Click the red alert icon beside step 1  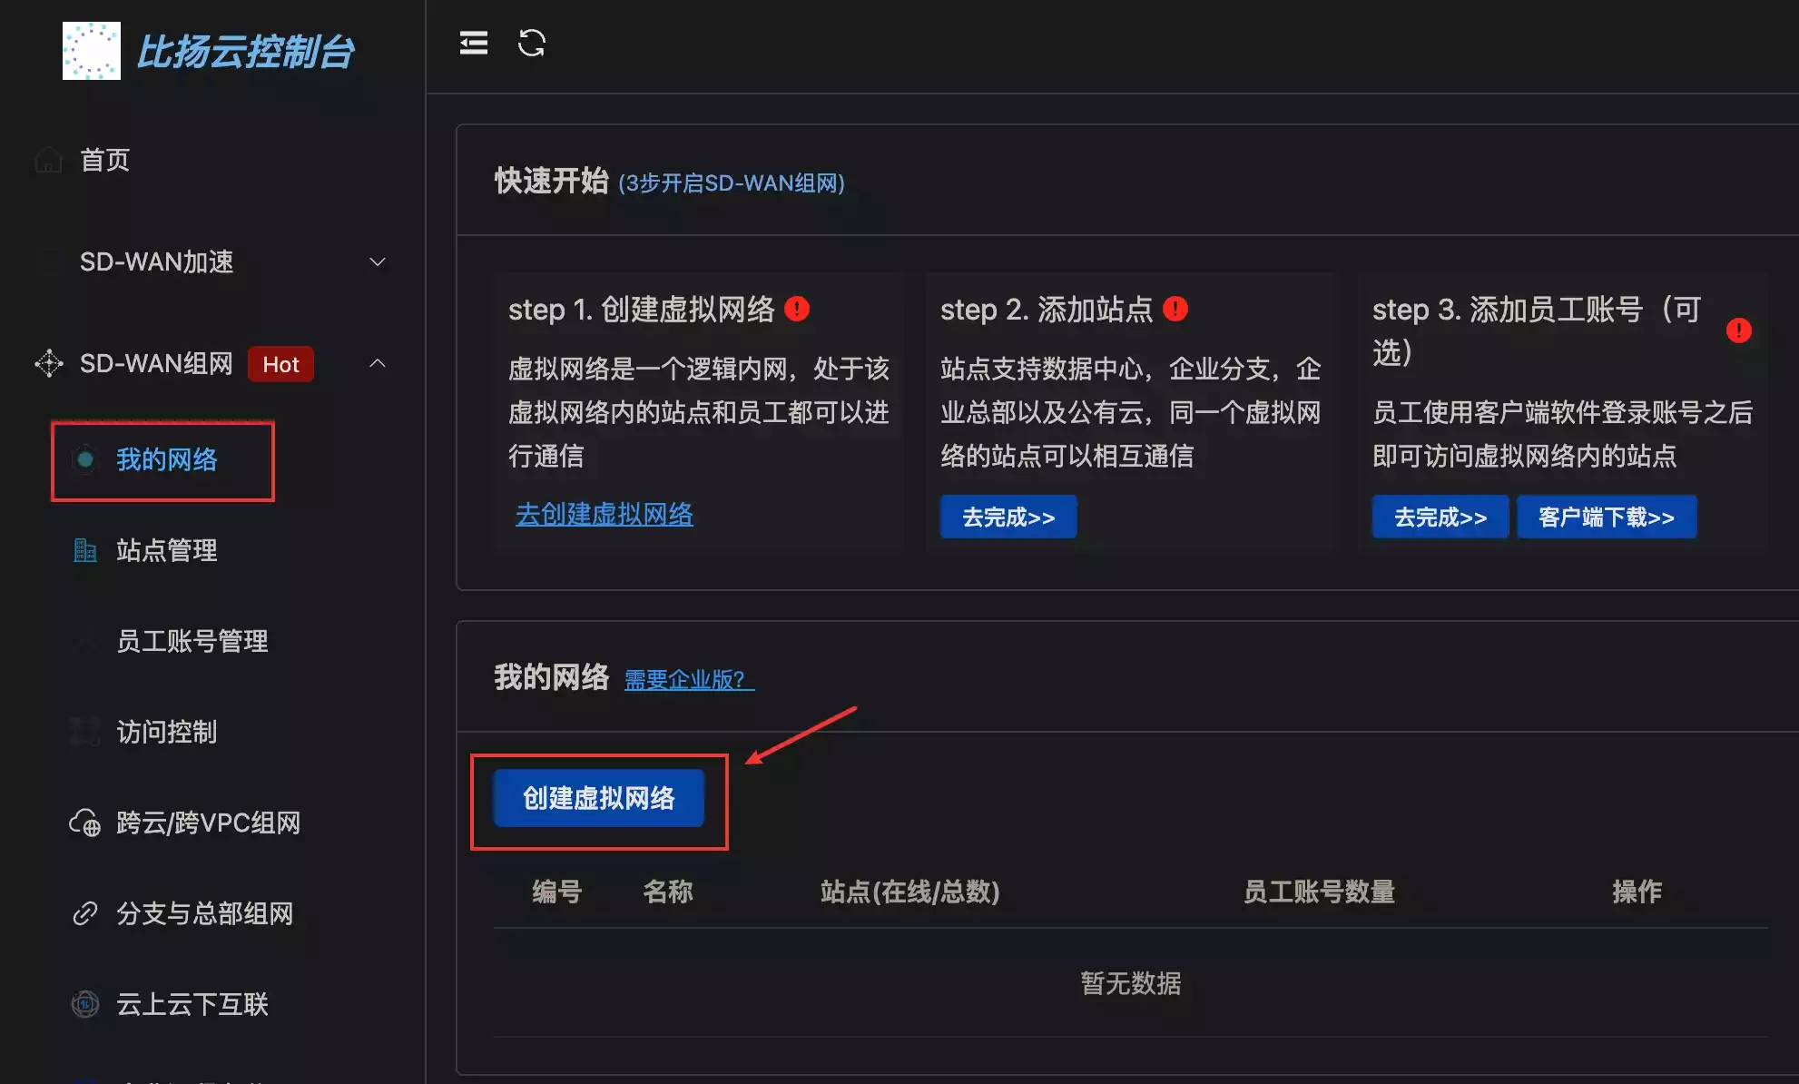(796, 309)
